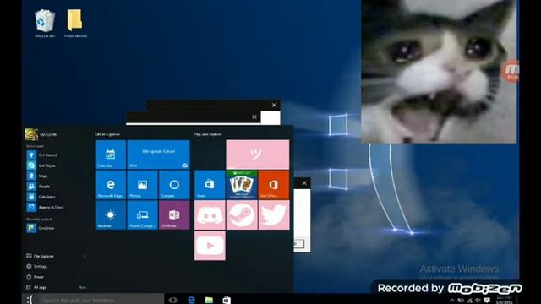Focus the Search the web and Windows box
The image size is (541, 304).
[x=101, y=300]
